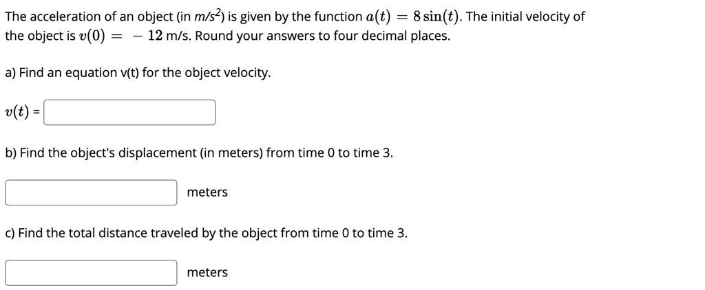Image resolution: width=705 pixels, height=290 pixels.
Task: Click the part b) displacement question text
Action: (199, 153)
